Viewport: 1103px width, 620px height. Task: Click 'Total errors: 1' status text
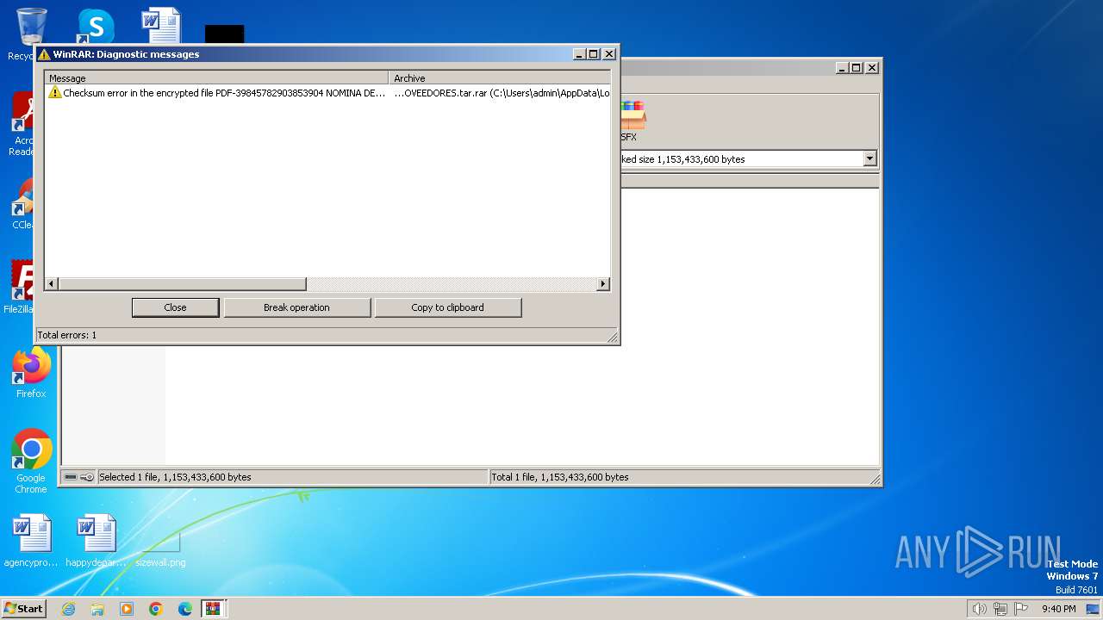tap(67, 335)
